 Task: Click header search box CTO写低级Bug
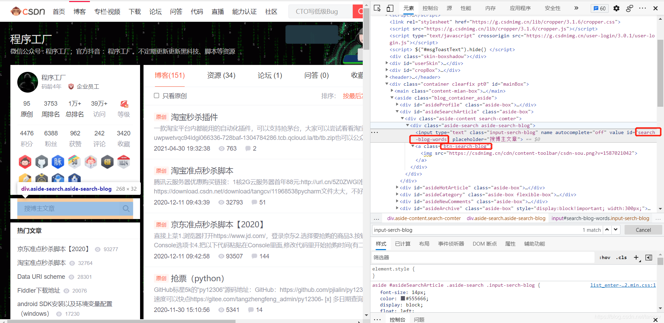coord(321,11)
